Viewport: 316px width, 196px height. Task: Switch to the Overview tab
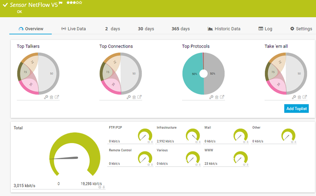point(31,29)
